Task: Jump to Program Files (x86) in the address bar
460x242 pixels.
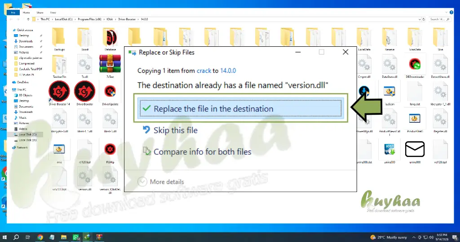Action: tap(89, 19)
